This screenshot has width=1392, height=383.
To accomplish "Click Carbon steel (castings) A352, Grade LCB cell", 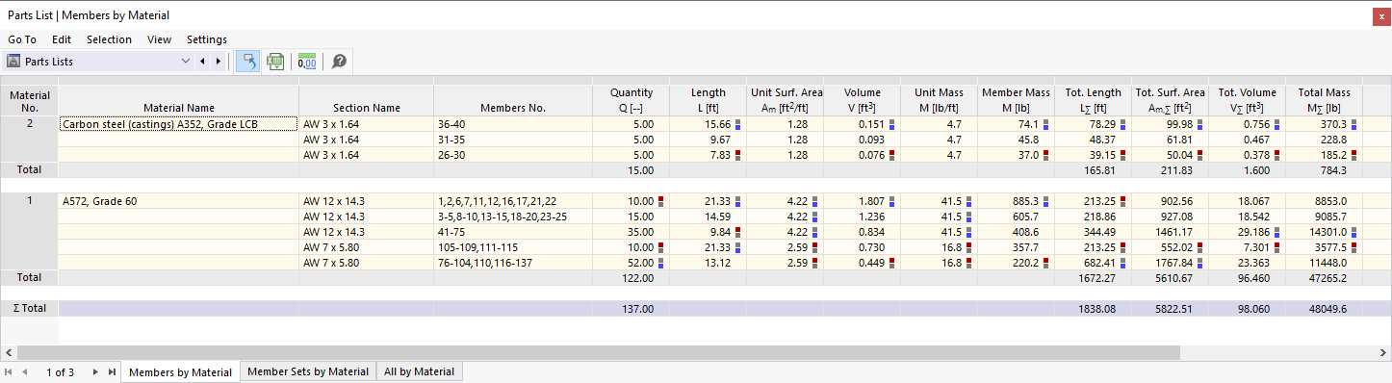I will [179, 124].
